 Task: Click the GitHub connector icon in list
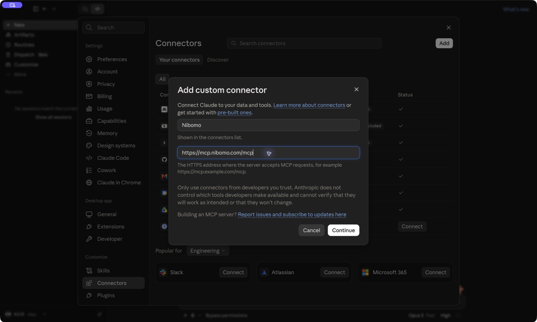pos(164,159)
